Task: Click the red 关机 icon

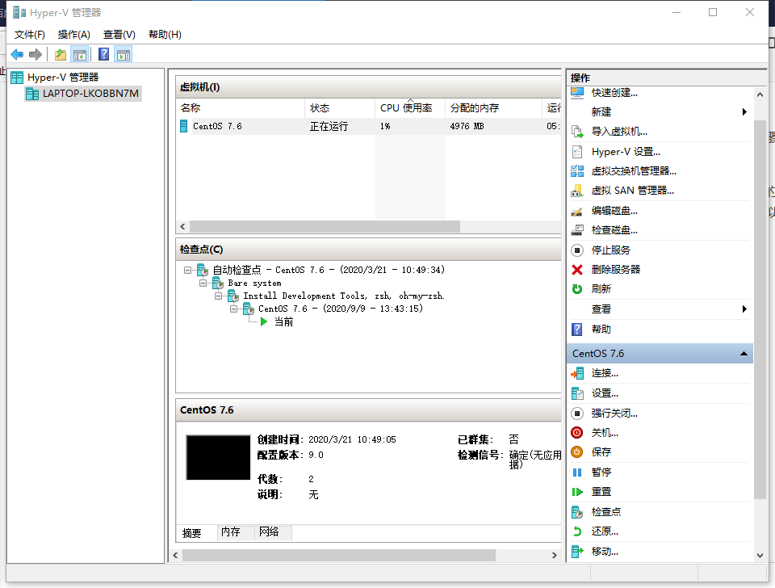Action: coord(576,433)
